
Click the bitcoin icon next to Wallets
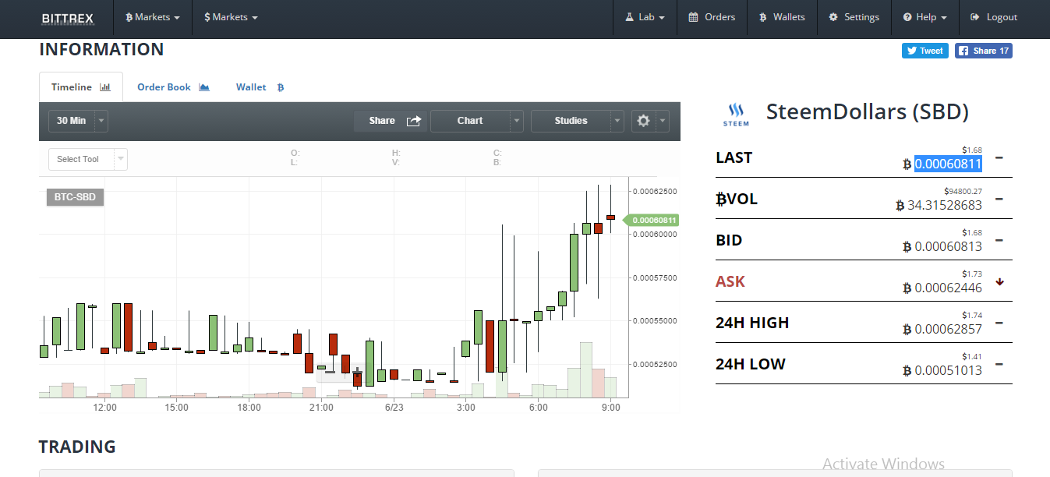tap(763, 17)
